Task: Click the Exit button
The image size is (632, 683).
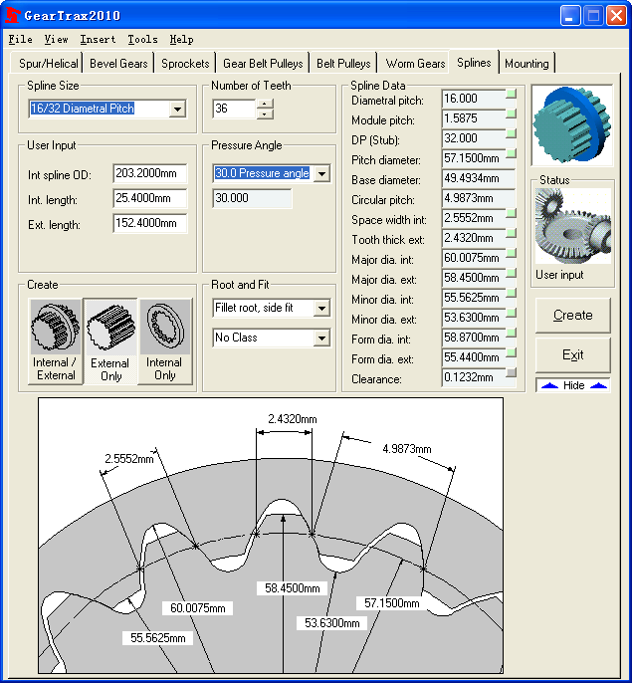Action: click(572, 355)
